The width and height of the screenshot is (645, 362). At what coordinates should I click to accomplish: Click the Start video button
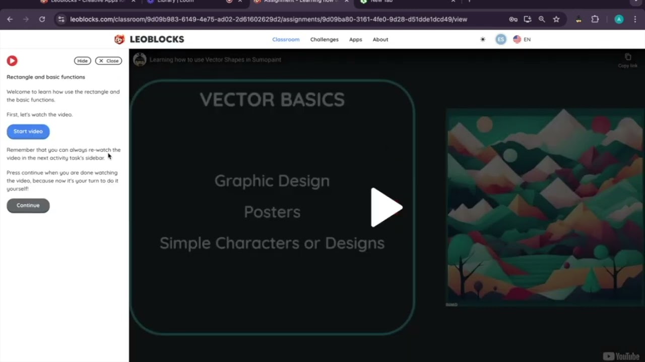click(28, 131)
